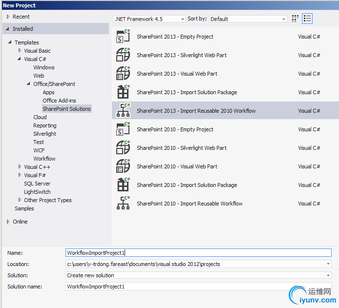Click the Installed header label
The width and height of the screenshot is (339, 308).
click(22, 29)
